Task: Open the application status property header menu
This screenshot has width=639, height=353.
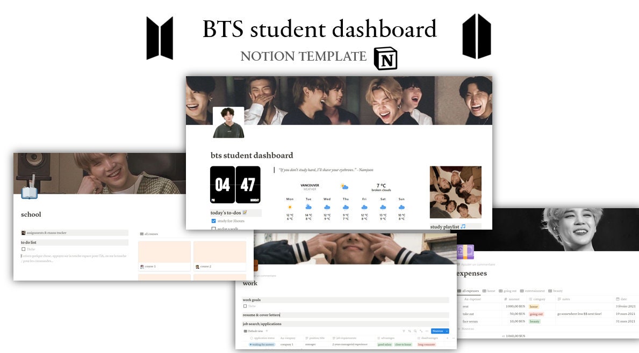Action: coord(262,338)
